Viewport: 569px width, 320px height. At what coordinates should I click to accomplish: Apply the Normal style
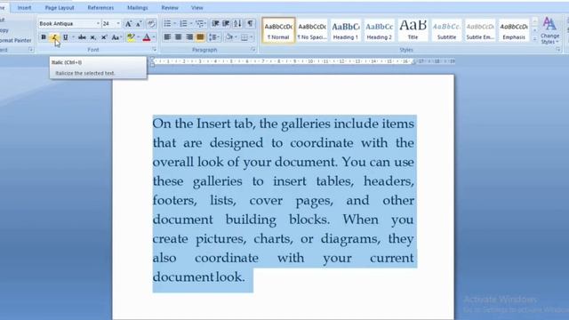click(x=278, y=30)
